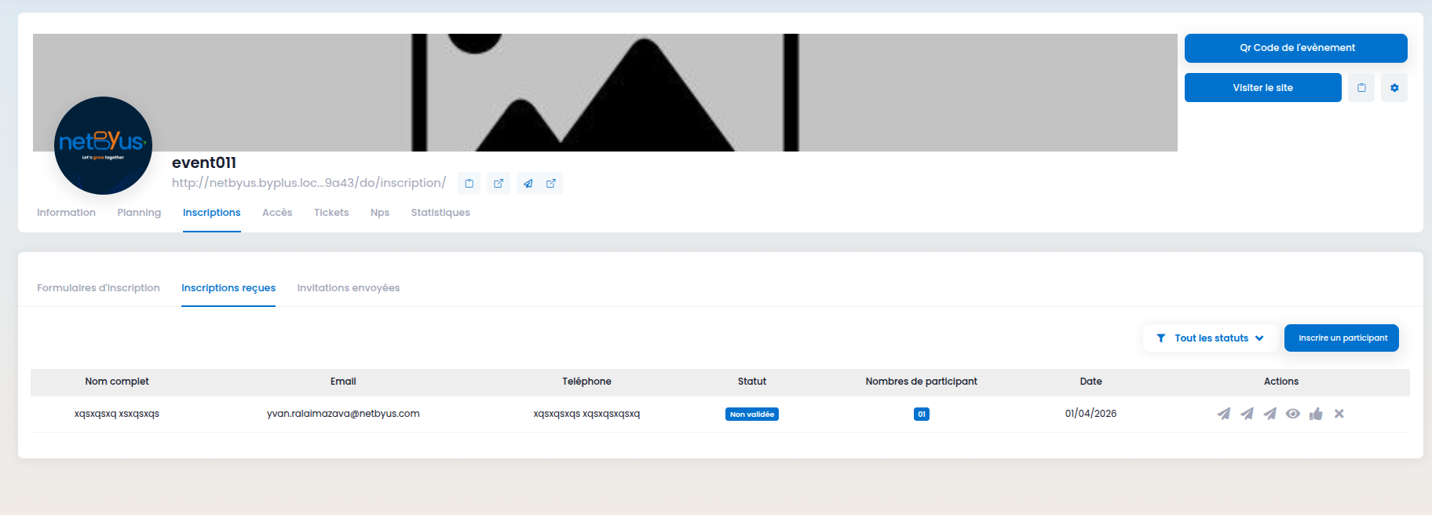This screenshot has width=1432, height=515.
Task: Open the Statistiques tab
Action: 440,213
